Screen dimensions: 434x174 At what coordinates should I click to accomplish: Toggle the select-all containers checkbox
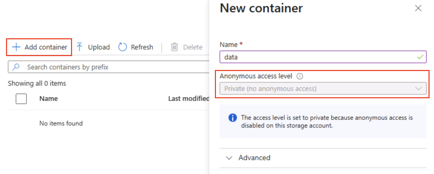(21, 99)
